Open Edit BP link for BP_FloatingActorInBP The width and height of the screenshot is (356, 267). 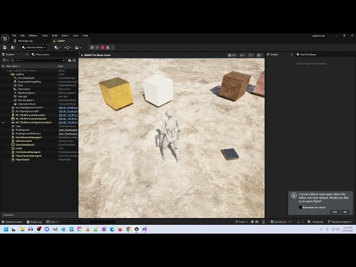click(68, 111)
